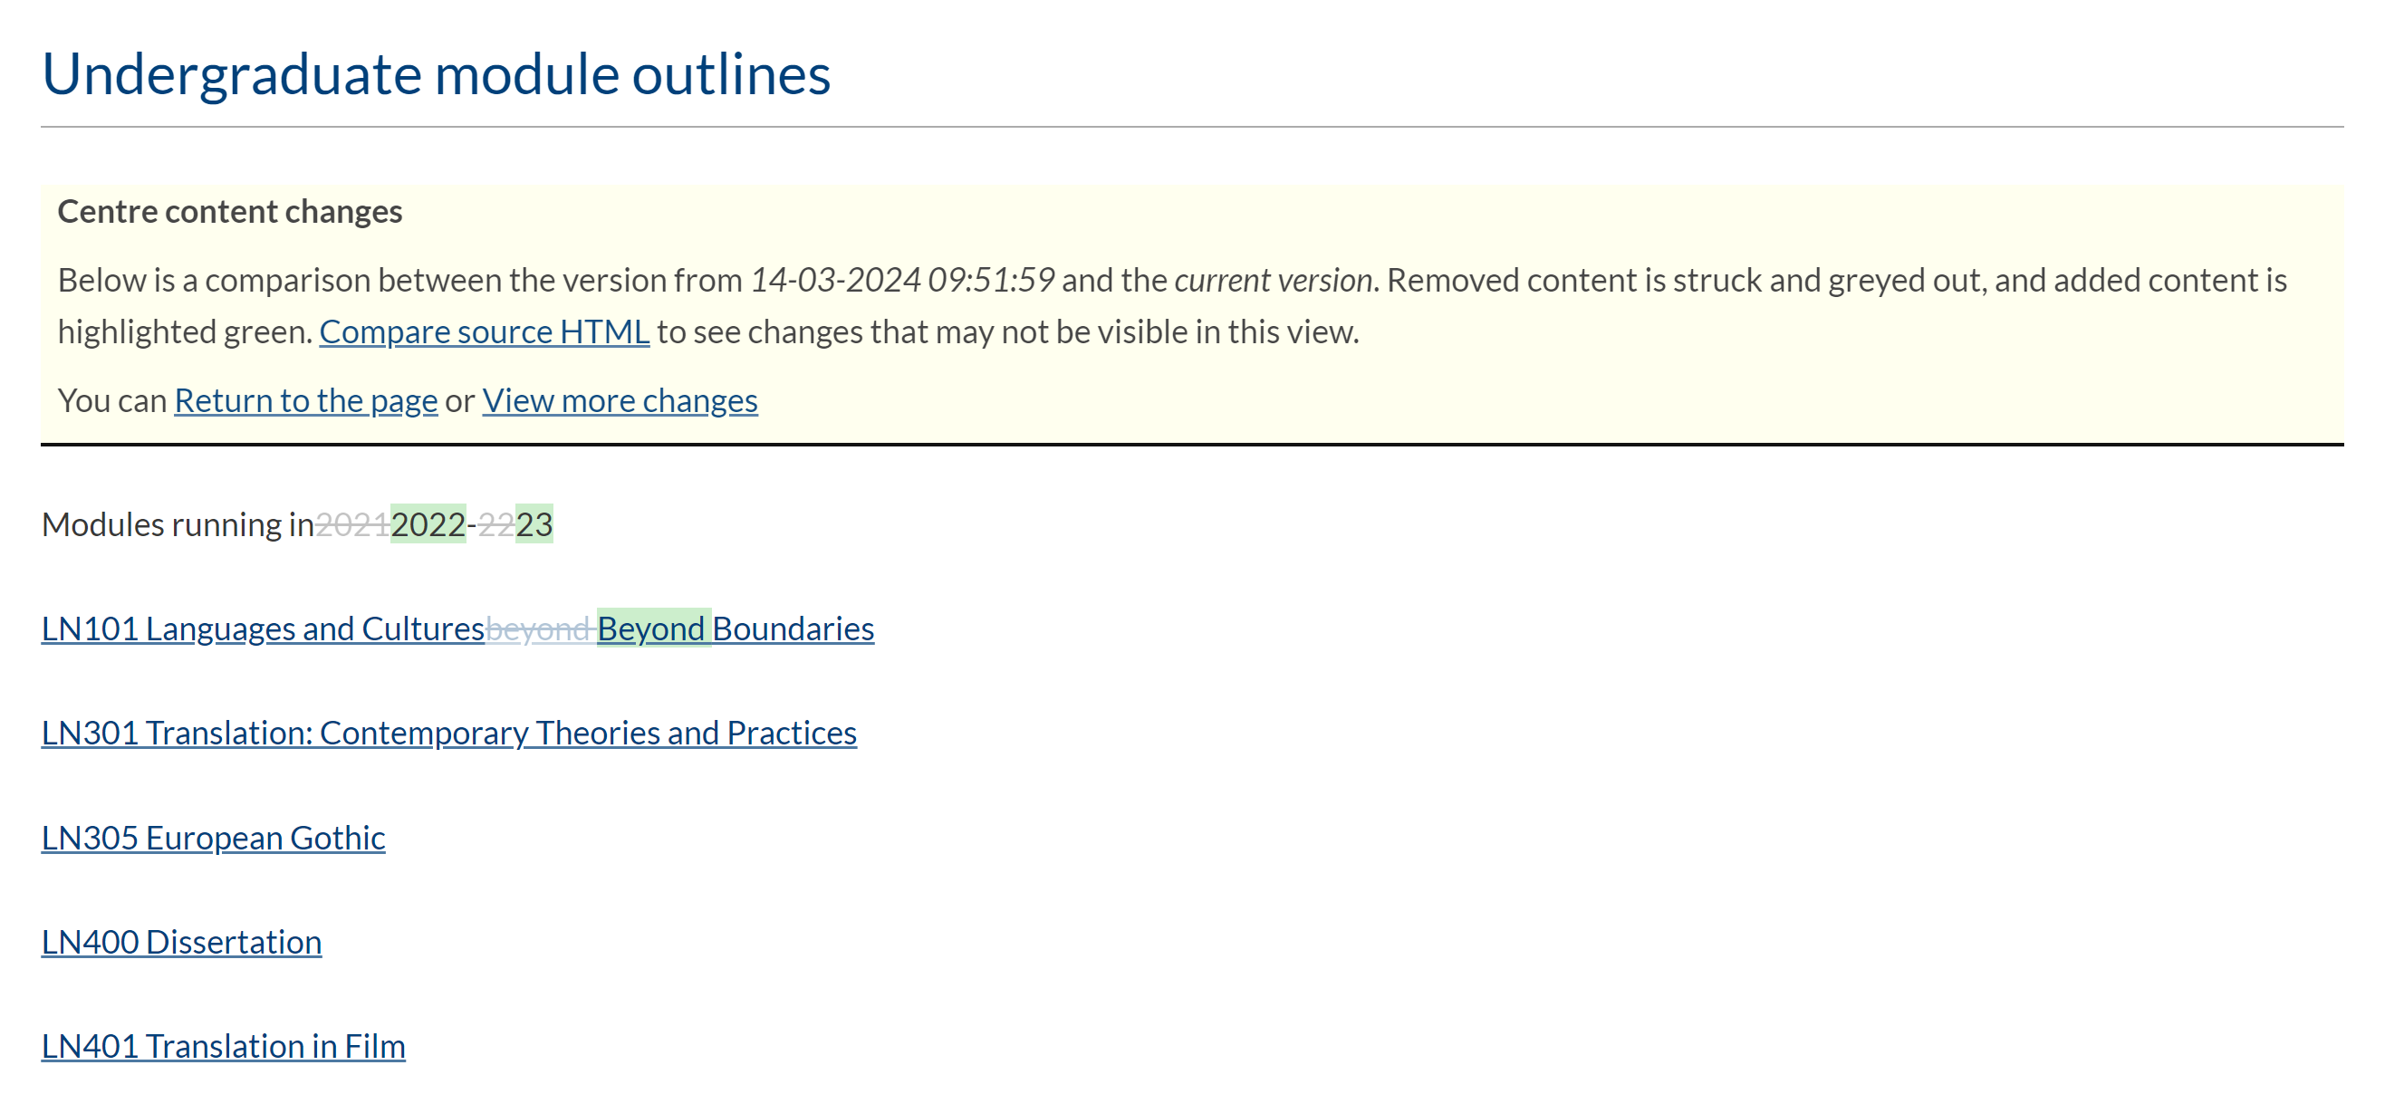The width and height of the screenshot is (2385, 1113).
Task: Click the green highlighted Beyond in LN101
Action: tap(652, 628)
